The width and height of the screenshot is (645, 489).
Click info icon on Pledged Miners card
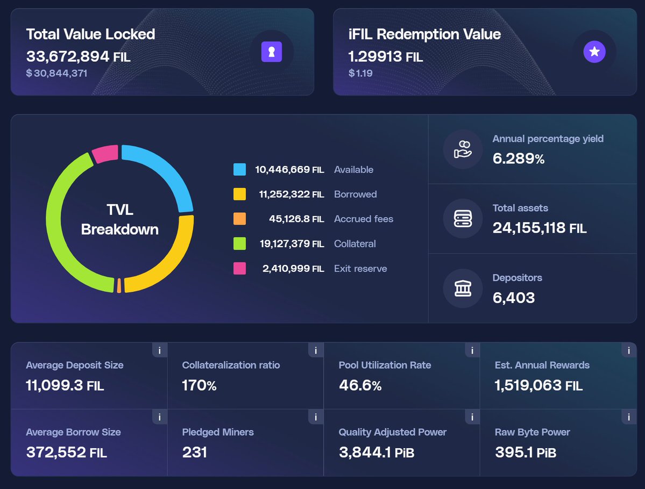pos(316,417)
